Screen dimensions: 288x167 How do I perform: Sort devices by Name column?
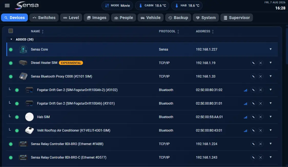tap(37, 31)
